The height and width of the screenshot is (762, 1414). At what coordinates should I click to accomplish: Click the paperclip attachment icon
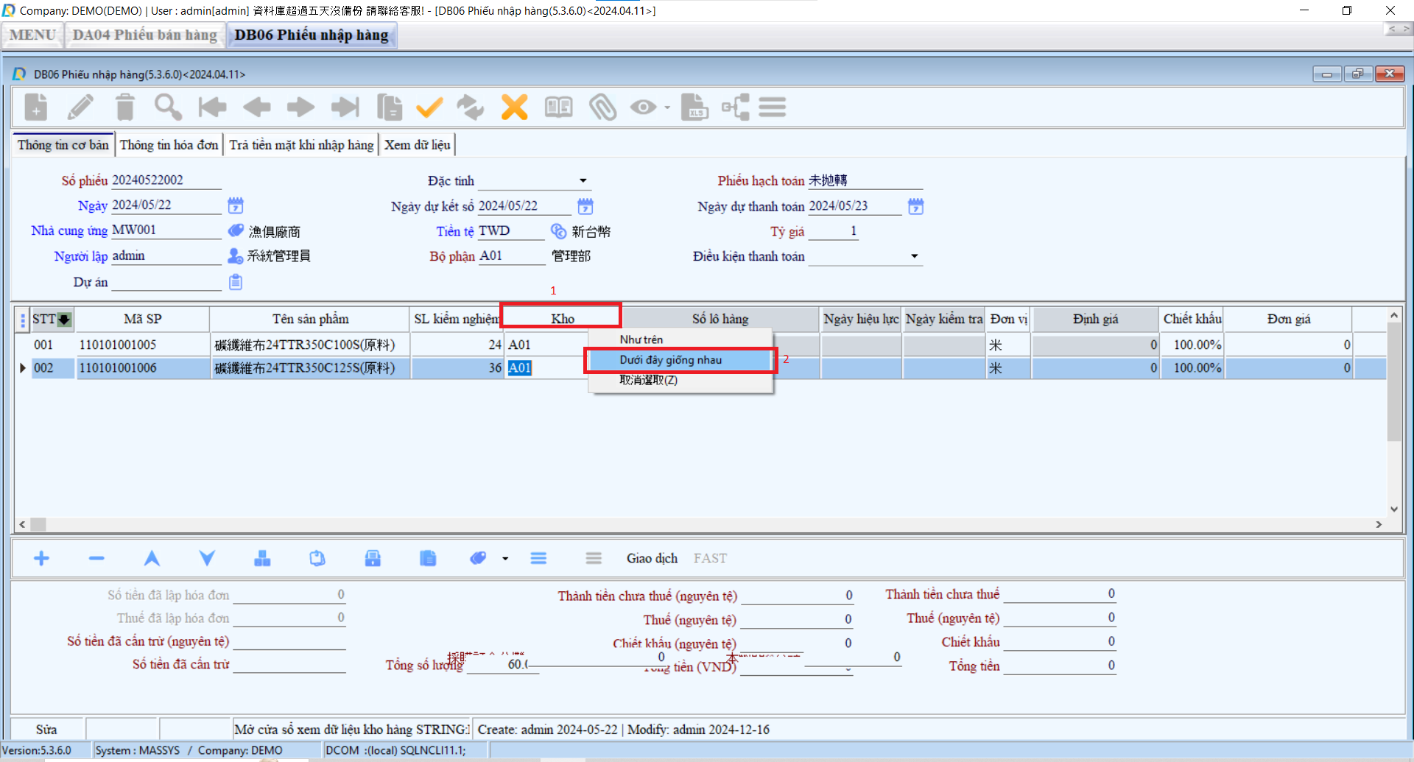[x=602, y=107]
